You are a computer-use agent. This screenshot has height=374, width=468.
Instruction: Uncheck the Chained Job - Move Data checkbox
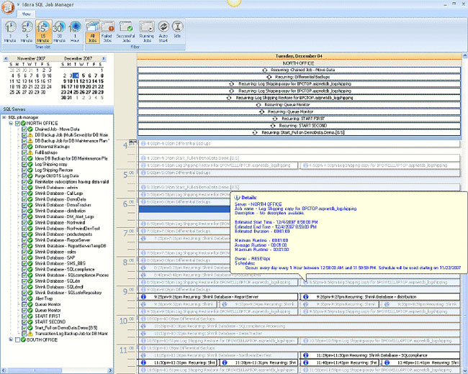[x=24, y=129]
